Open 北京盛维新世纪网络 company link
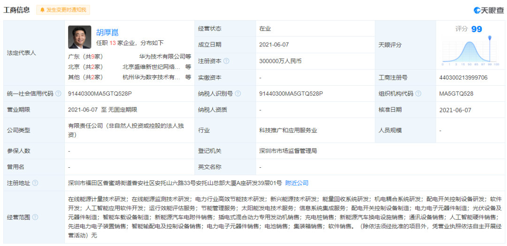507x246 pixels. [x=151, y=67]
